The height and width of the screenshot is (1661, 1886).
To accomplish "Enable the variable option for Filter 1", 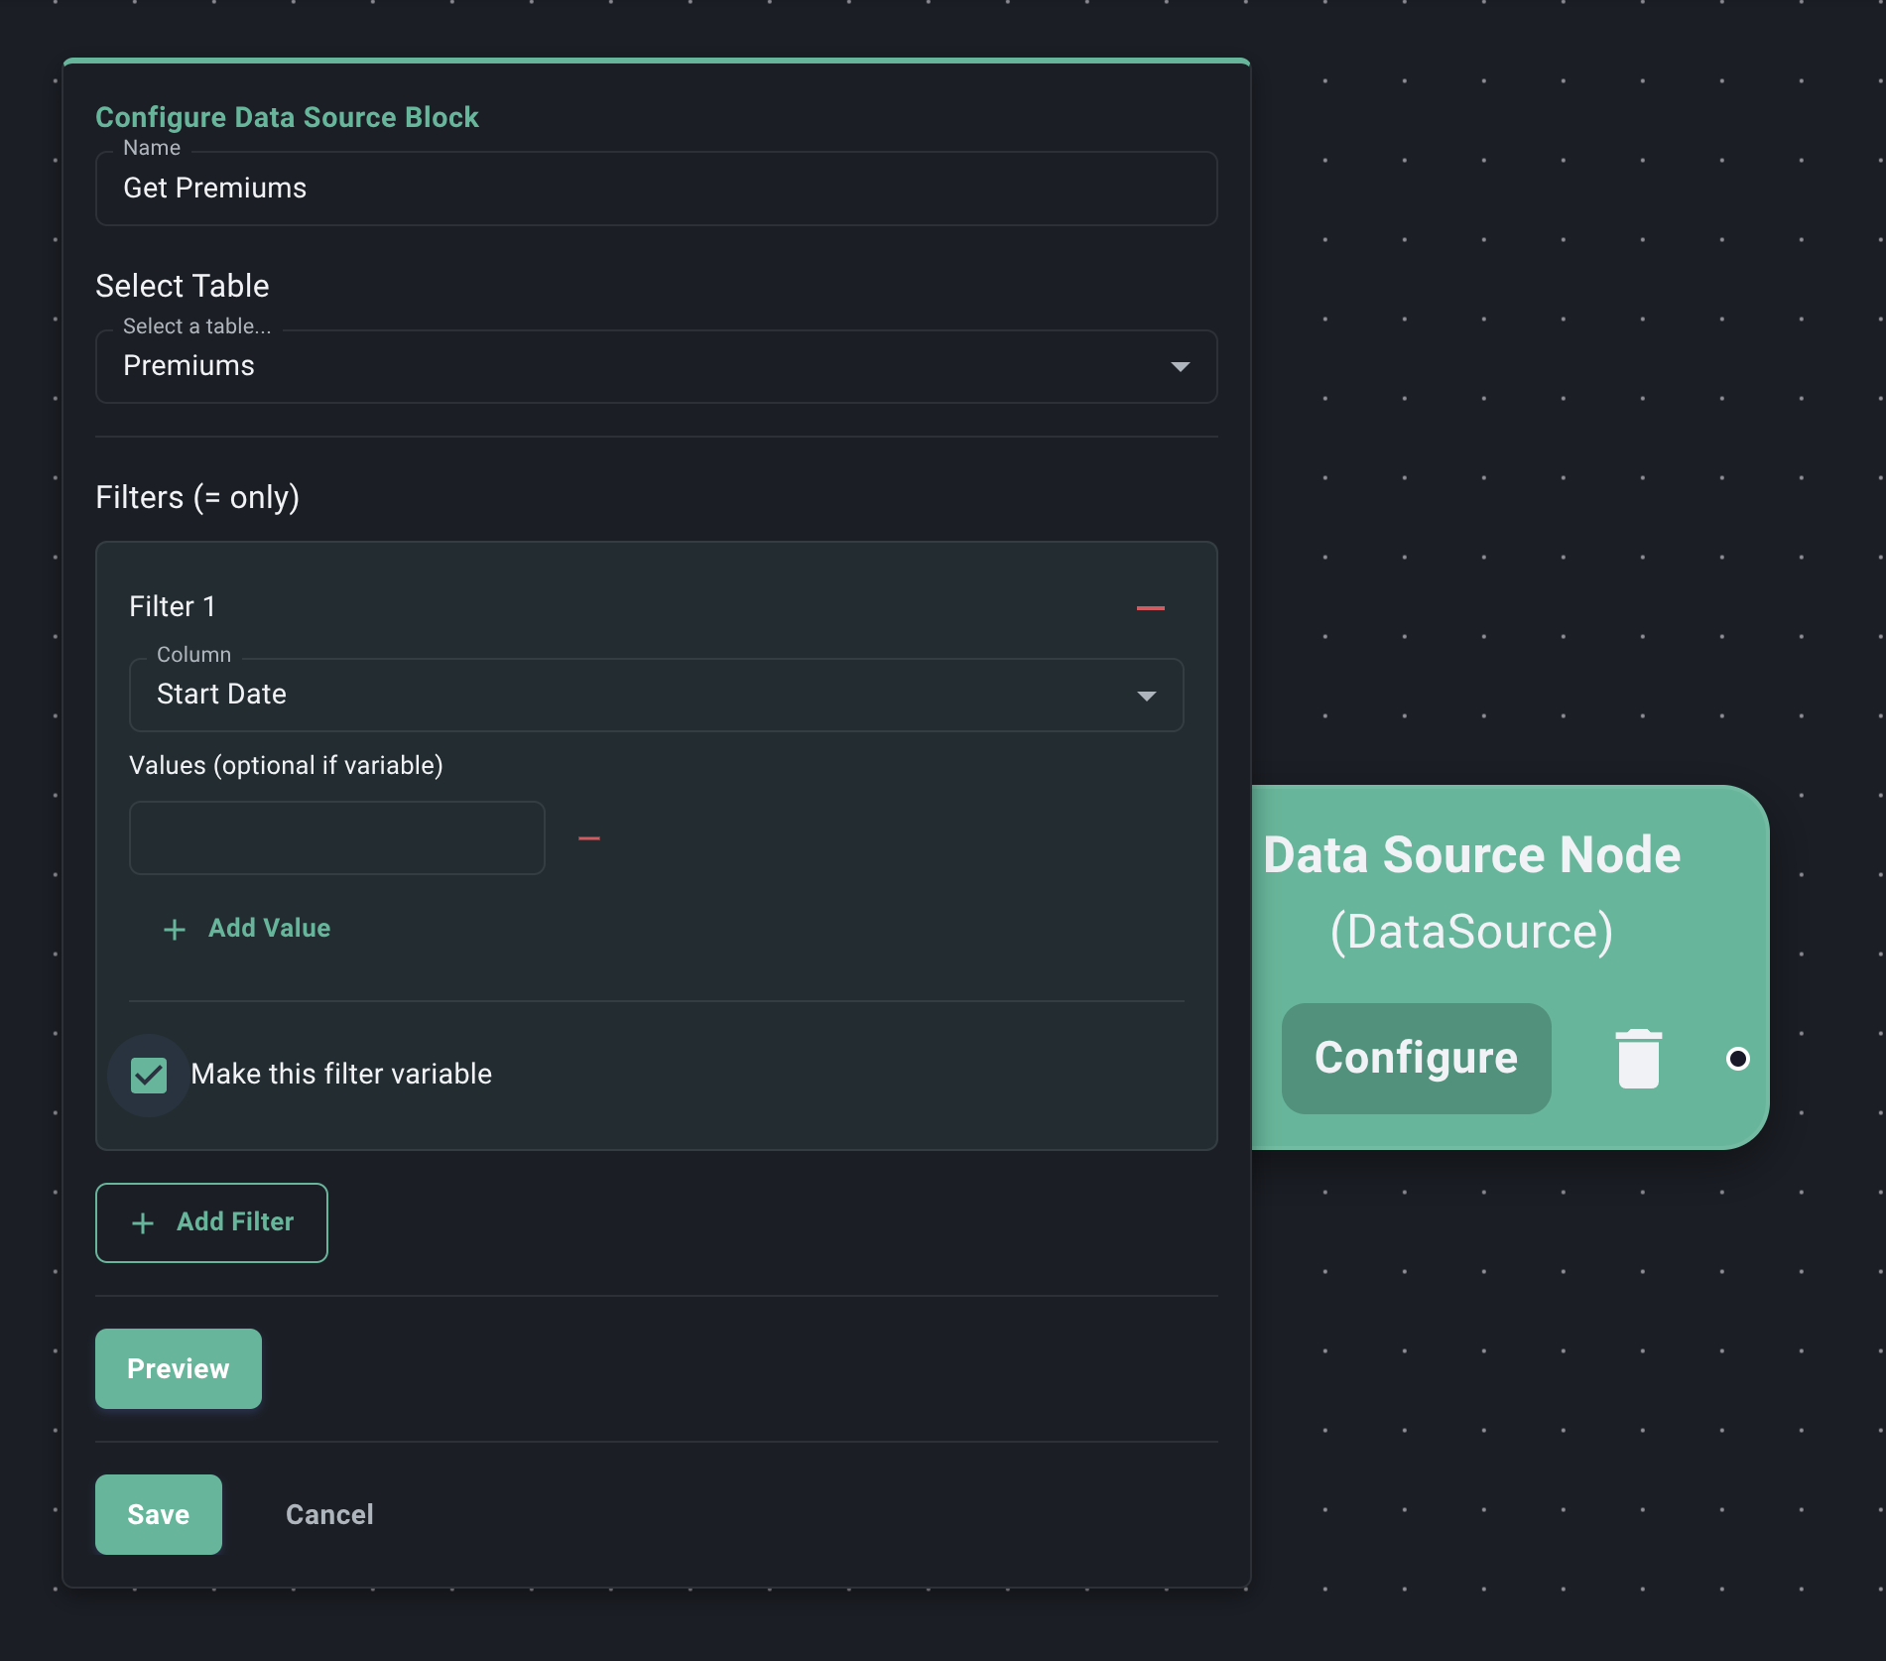I will 149,1074.
